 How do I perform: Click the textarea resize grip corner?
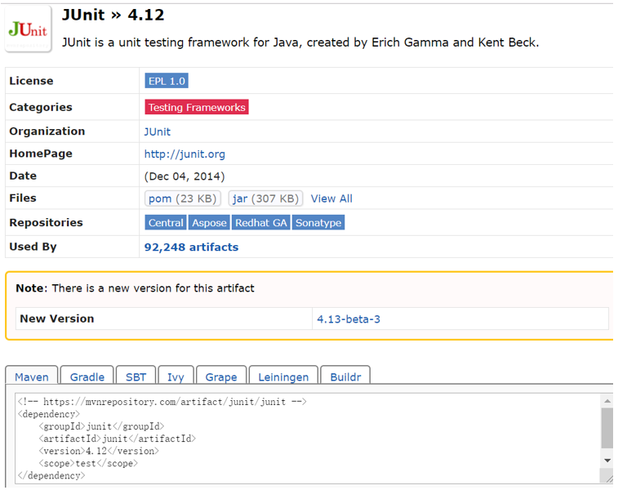coord(608,479)
